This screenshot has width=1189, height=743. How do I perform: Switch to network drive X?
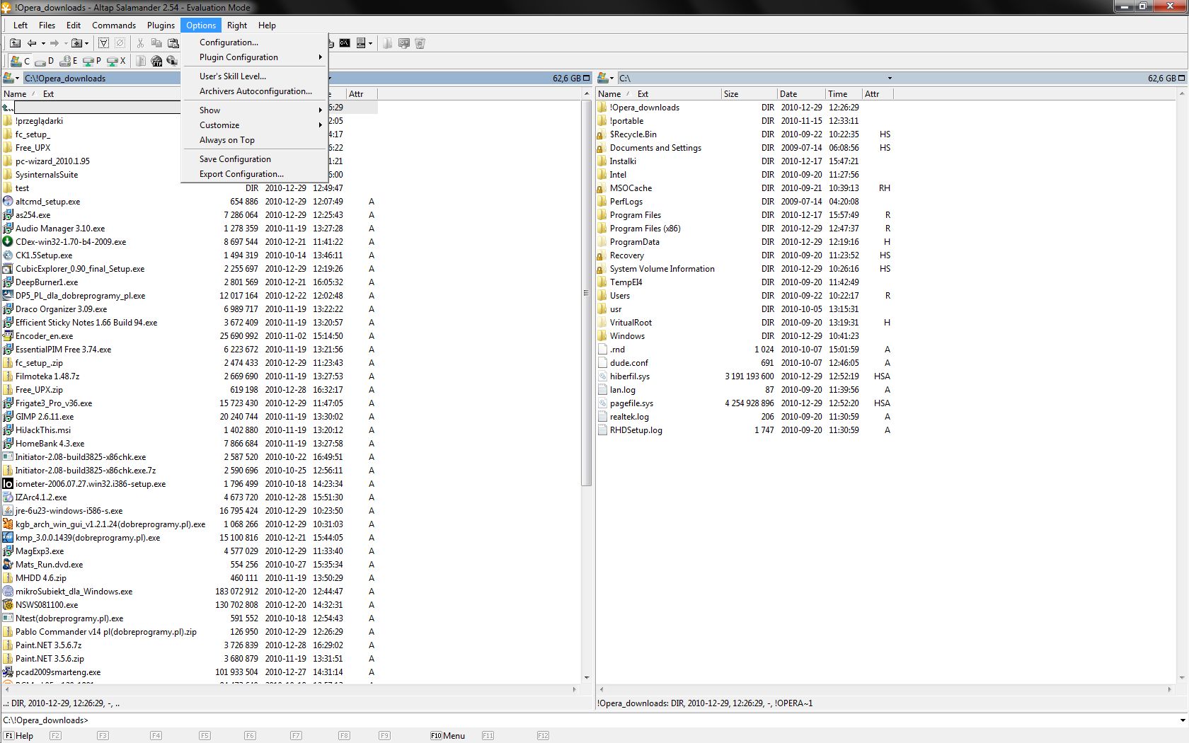coord(116,61)
